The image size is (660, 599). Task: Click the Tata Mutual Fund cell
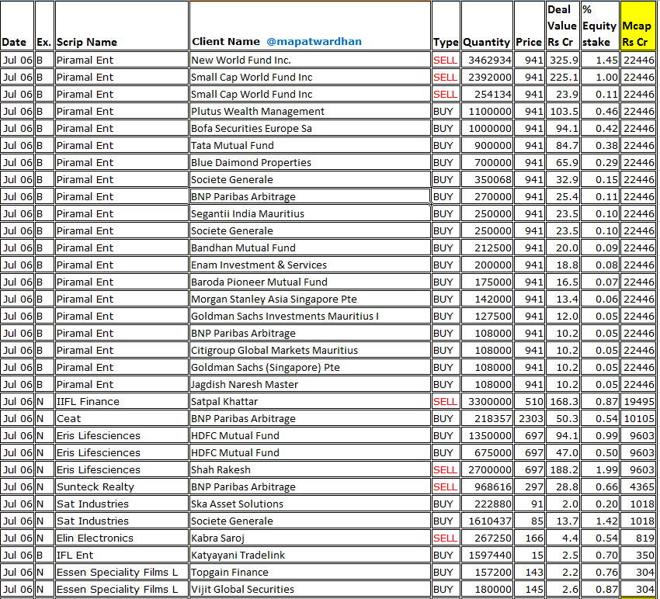coord(311,146)
